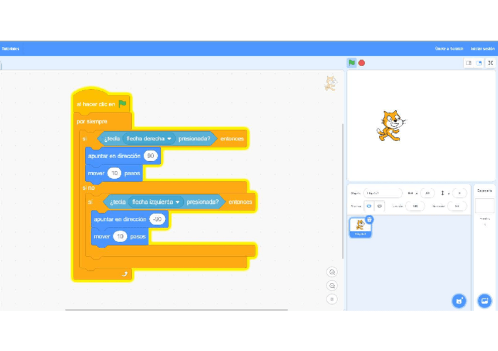Edit steps value 10 under flecha izquierda
This screenshot has width=498, height=351.
(120, 236)
